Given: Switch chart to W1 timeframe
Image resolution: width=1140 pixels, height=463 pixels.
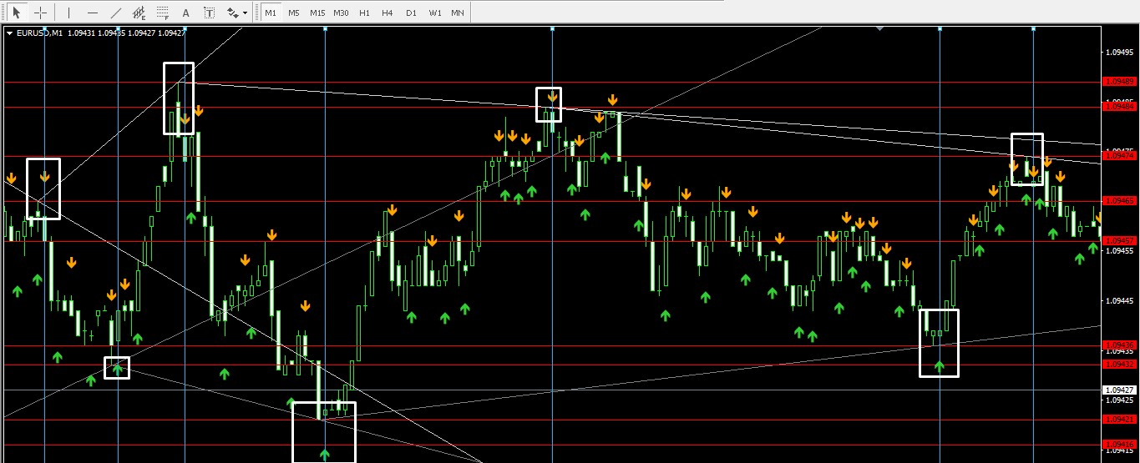Looking at the screenshot, I should tap(434, 13).
